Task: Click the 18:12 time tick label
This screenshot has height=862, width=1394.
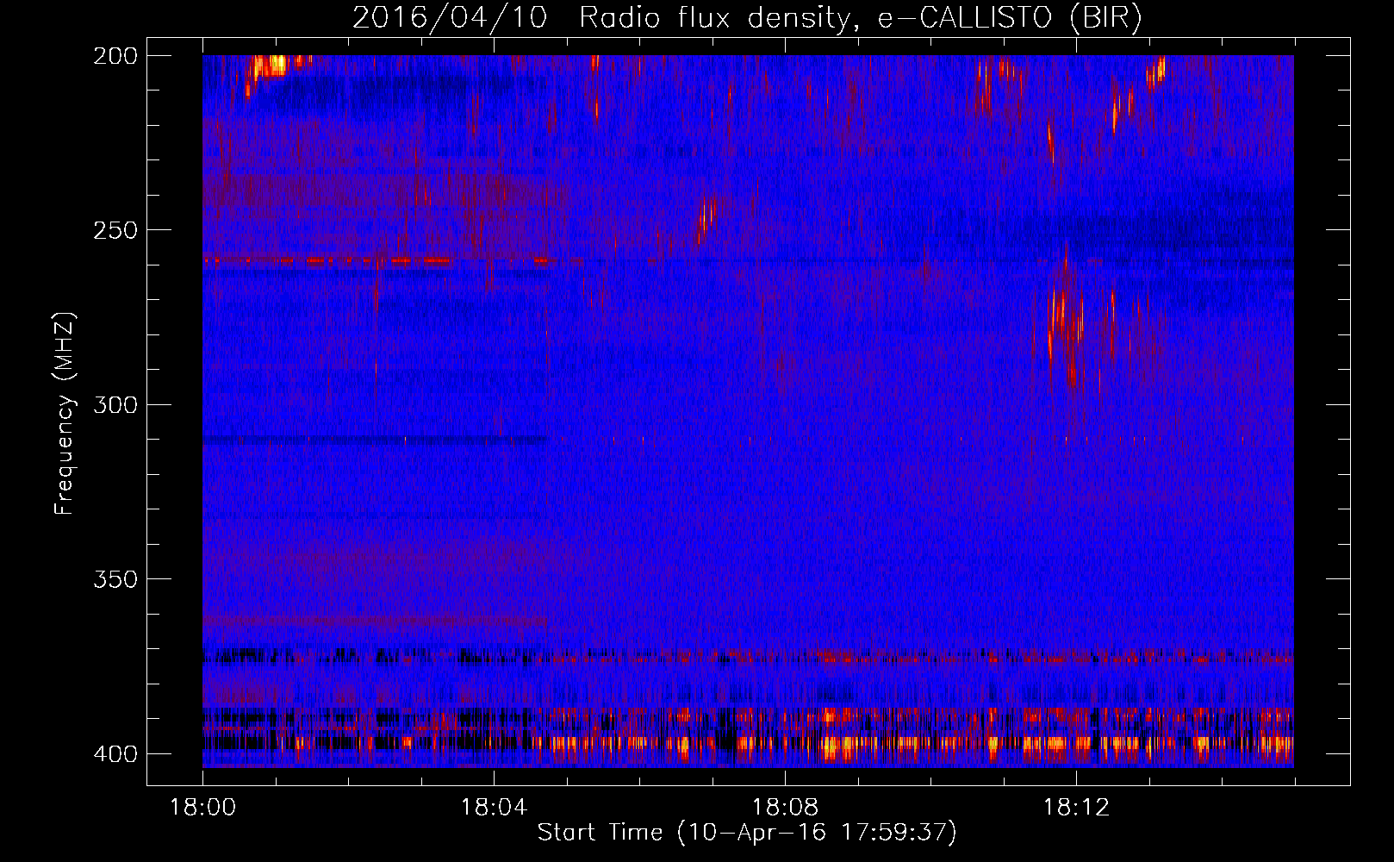Action: pyautogui.click(x=1076, y=808)
